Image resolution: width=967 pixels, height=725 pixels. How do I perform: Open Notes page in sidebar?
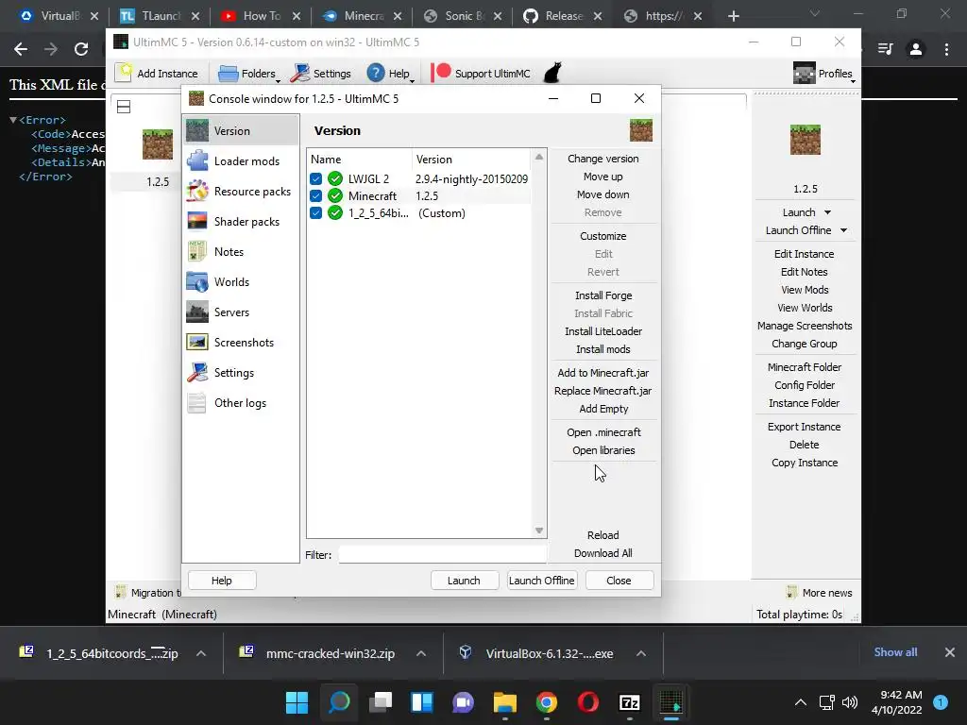tap(241, 251)
